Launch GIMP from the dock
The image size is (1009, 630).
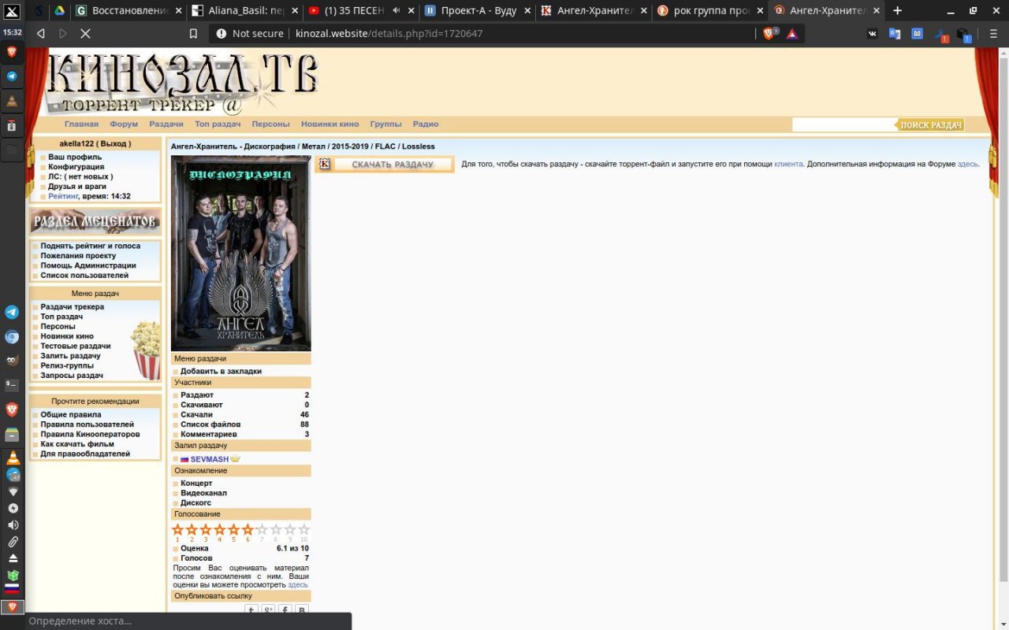click(12, 361)
